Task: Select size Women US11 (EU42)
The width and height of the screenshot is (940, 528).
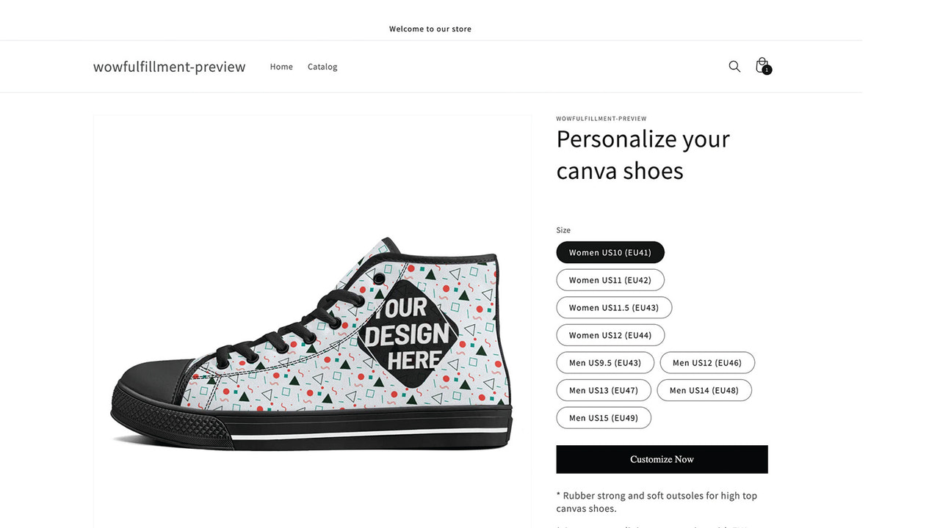Action: (610, 279)
